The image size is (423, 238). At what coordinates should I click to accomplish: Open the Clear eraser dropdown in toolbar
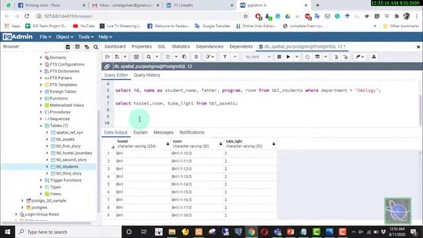click(x=360, y=57)
